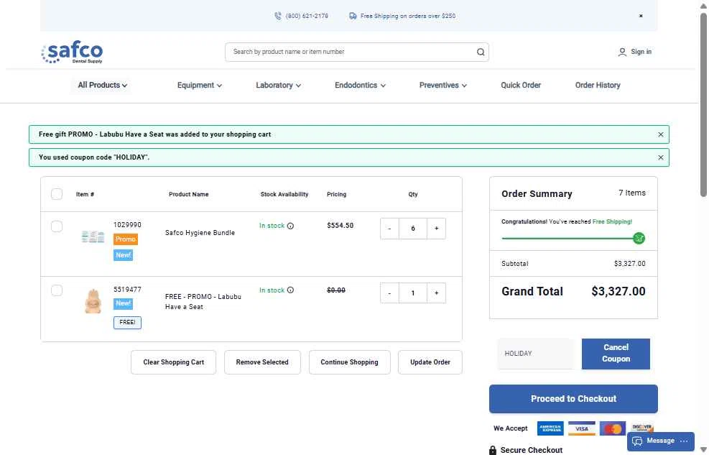Click the Safco Dental Supply logo
The image size is (709, 455).
click(x=73, y=52)
